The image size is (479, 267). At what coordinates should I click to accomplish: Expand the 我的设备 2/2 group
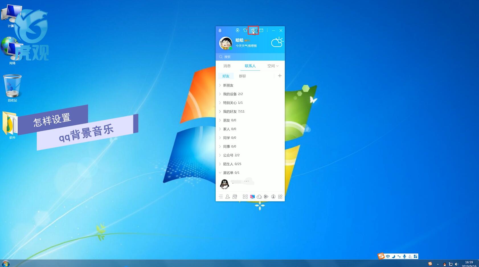pos(250,94)
